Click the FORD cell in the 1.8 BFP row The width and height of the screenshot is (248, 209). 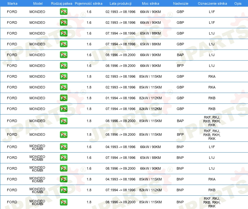[12, 134]
